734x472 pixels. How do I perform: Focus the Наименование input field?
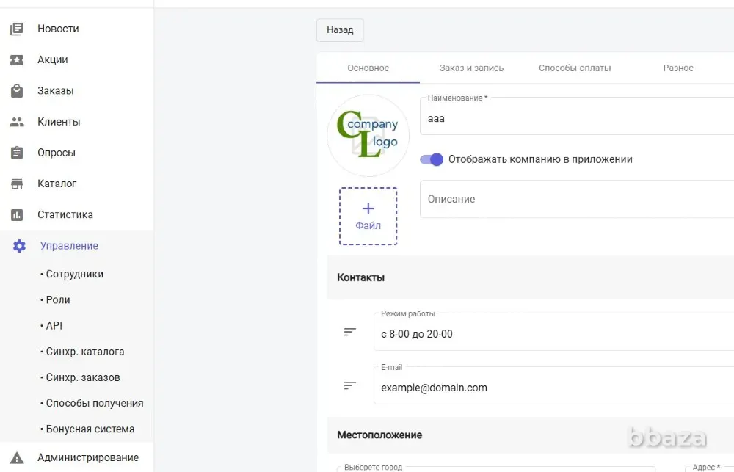577,116
